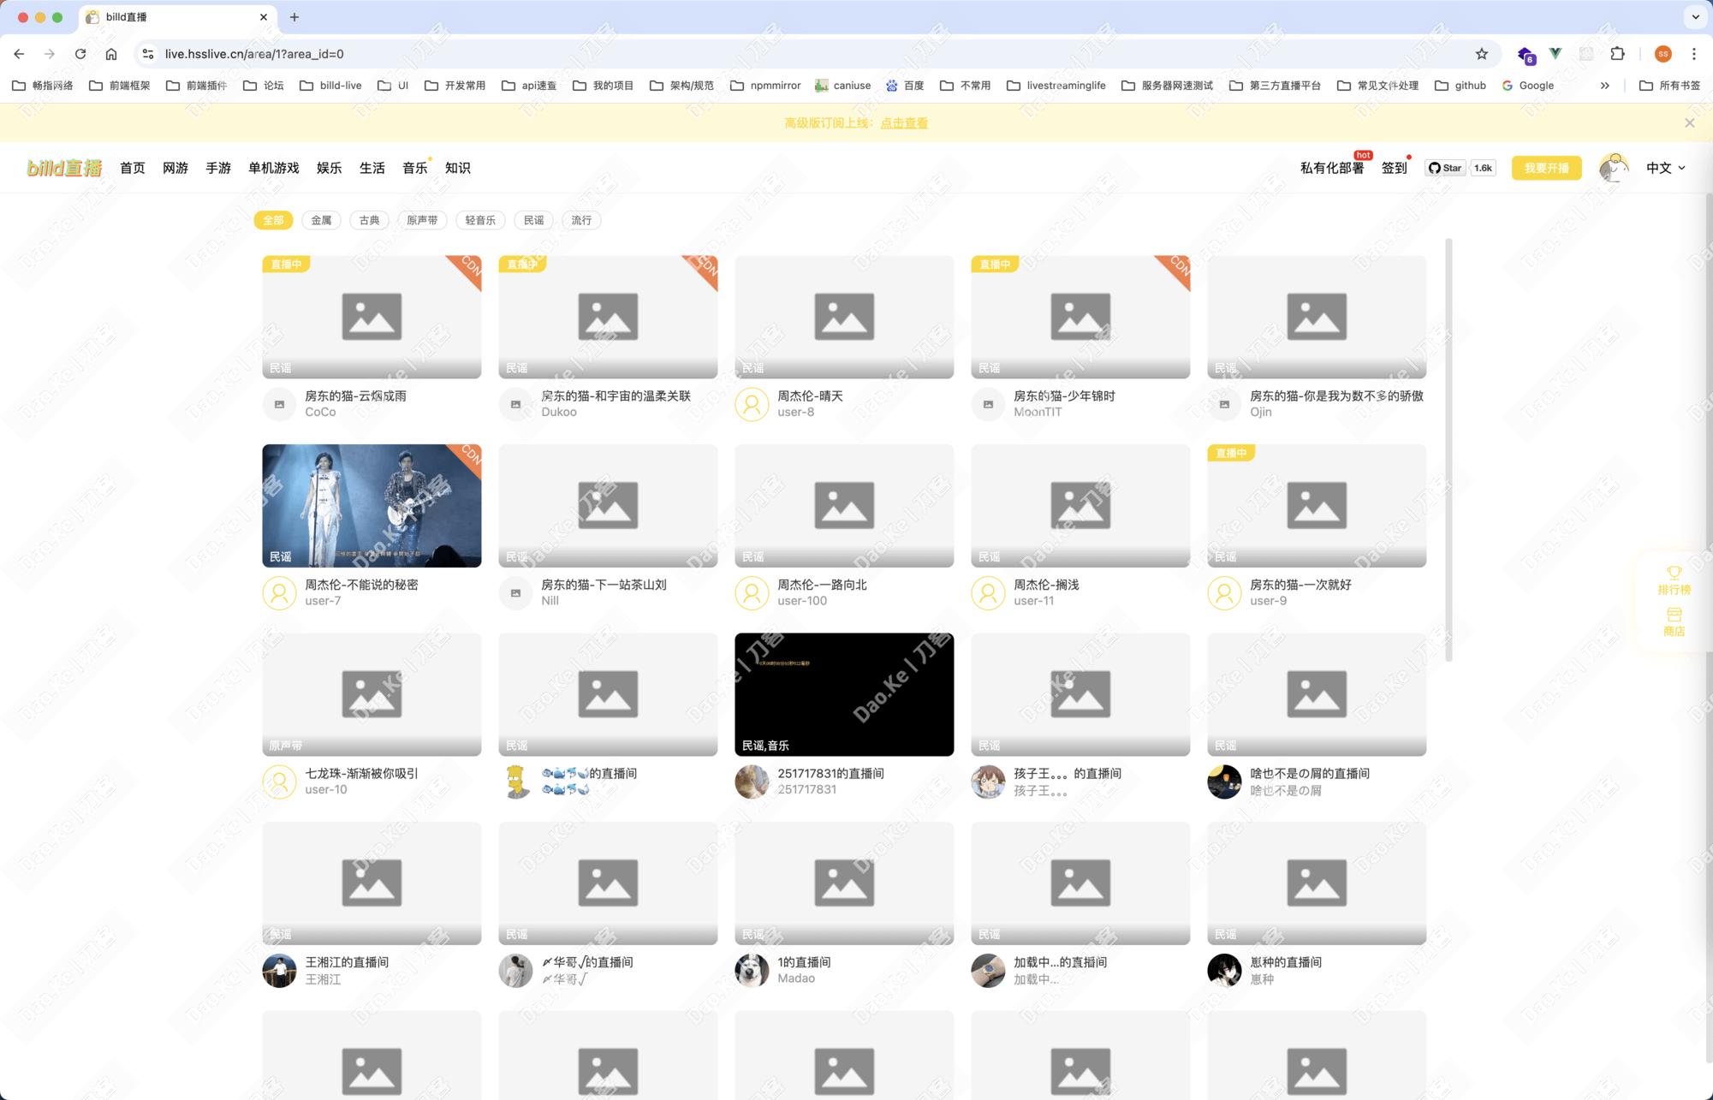Click the billd直播 logo
This screenshot has width=1713, height=1100.
click(x=64, y=168)
